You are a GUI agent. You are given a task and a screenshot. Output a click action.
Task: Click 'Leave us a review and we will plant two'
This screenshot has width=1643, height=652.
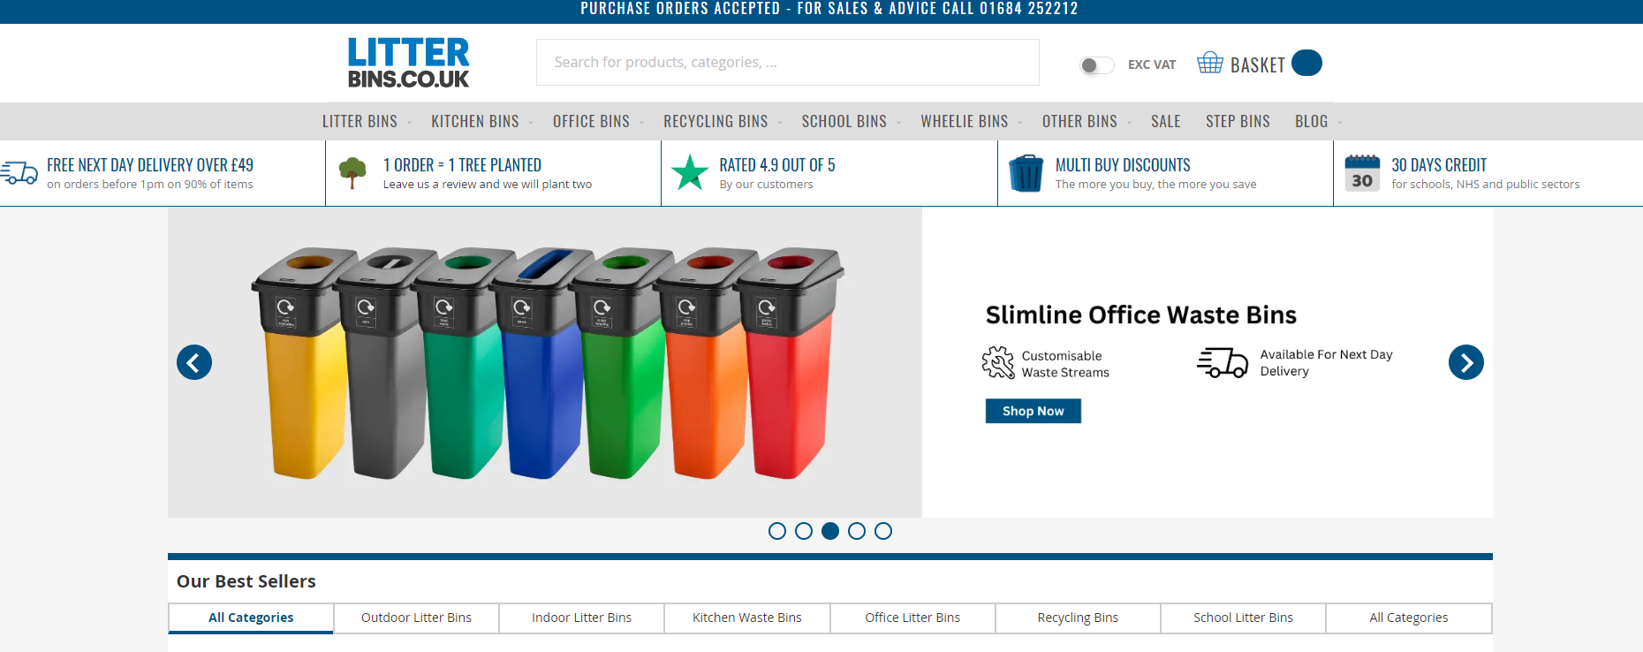point(488,185)
